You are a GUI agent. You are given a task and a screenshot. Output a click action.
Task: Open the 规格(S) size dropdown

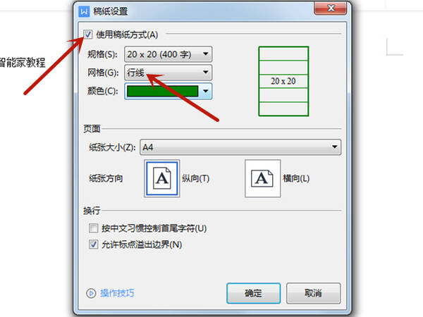pos(168,54)
